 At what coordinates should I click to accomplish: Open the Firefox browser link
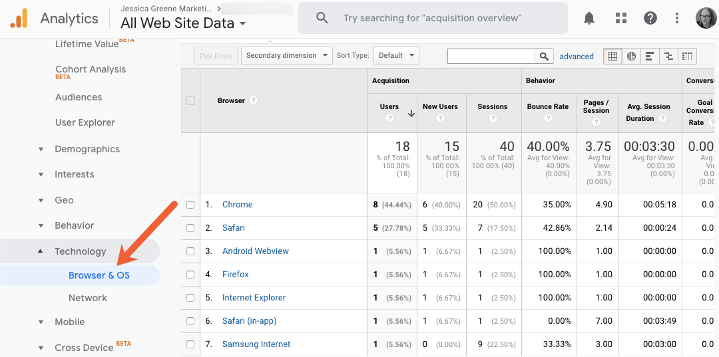pyautogui.click(x=236, y=275)
